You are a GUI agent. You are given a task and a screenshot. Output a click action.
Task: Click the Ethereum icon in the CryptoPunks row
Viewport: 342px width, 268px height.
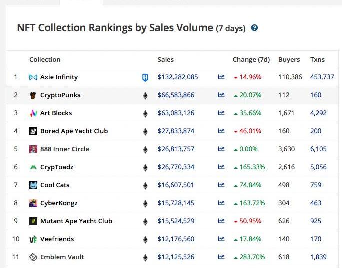click(x=145, y=95)
